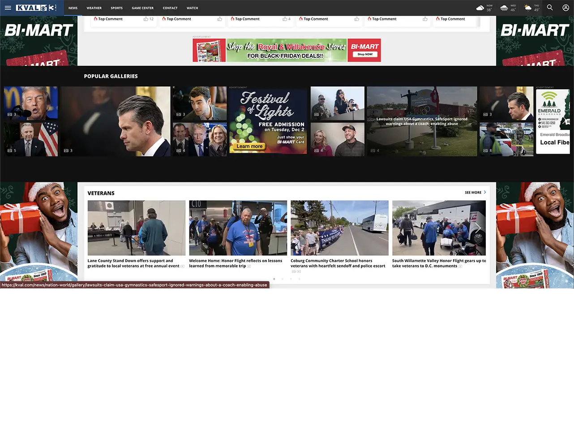The width and height of the screenshot is (574, 448).
Task: Open the 7-photo gallery with woman and soldiers
Action: (338, 103)
